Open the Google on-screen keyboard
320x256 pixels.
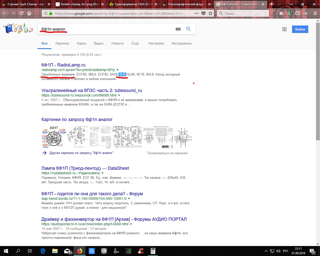[x=178, y=29]
